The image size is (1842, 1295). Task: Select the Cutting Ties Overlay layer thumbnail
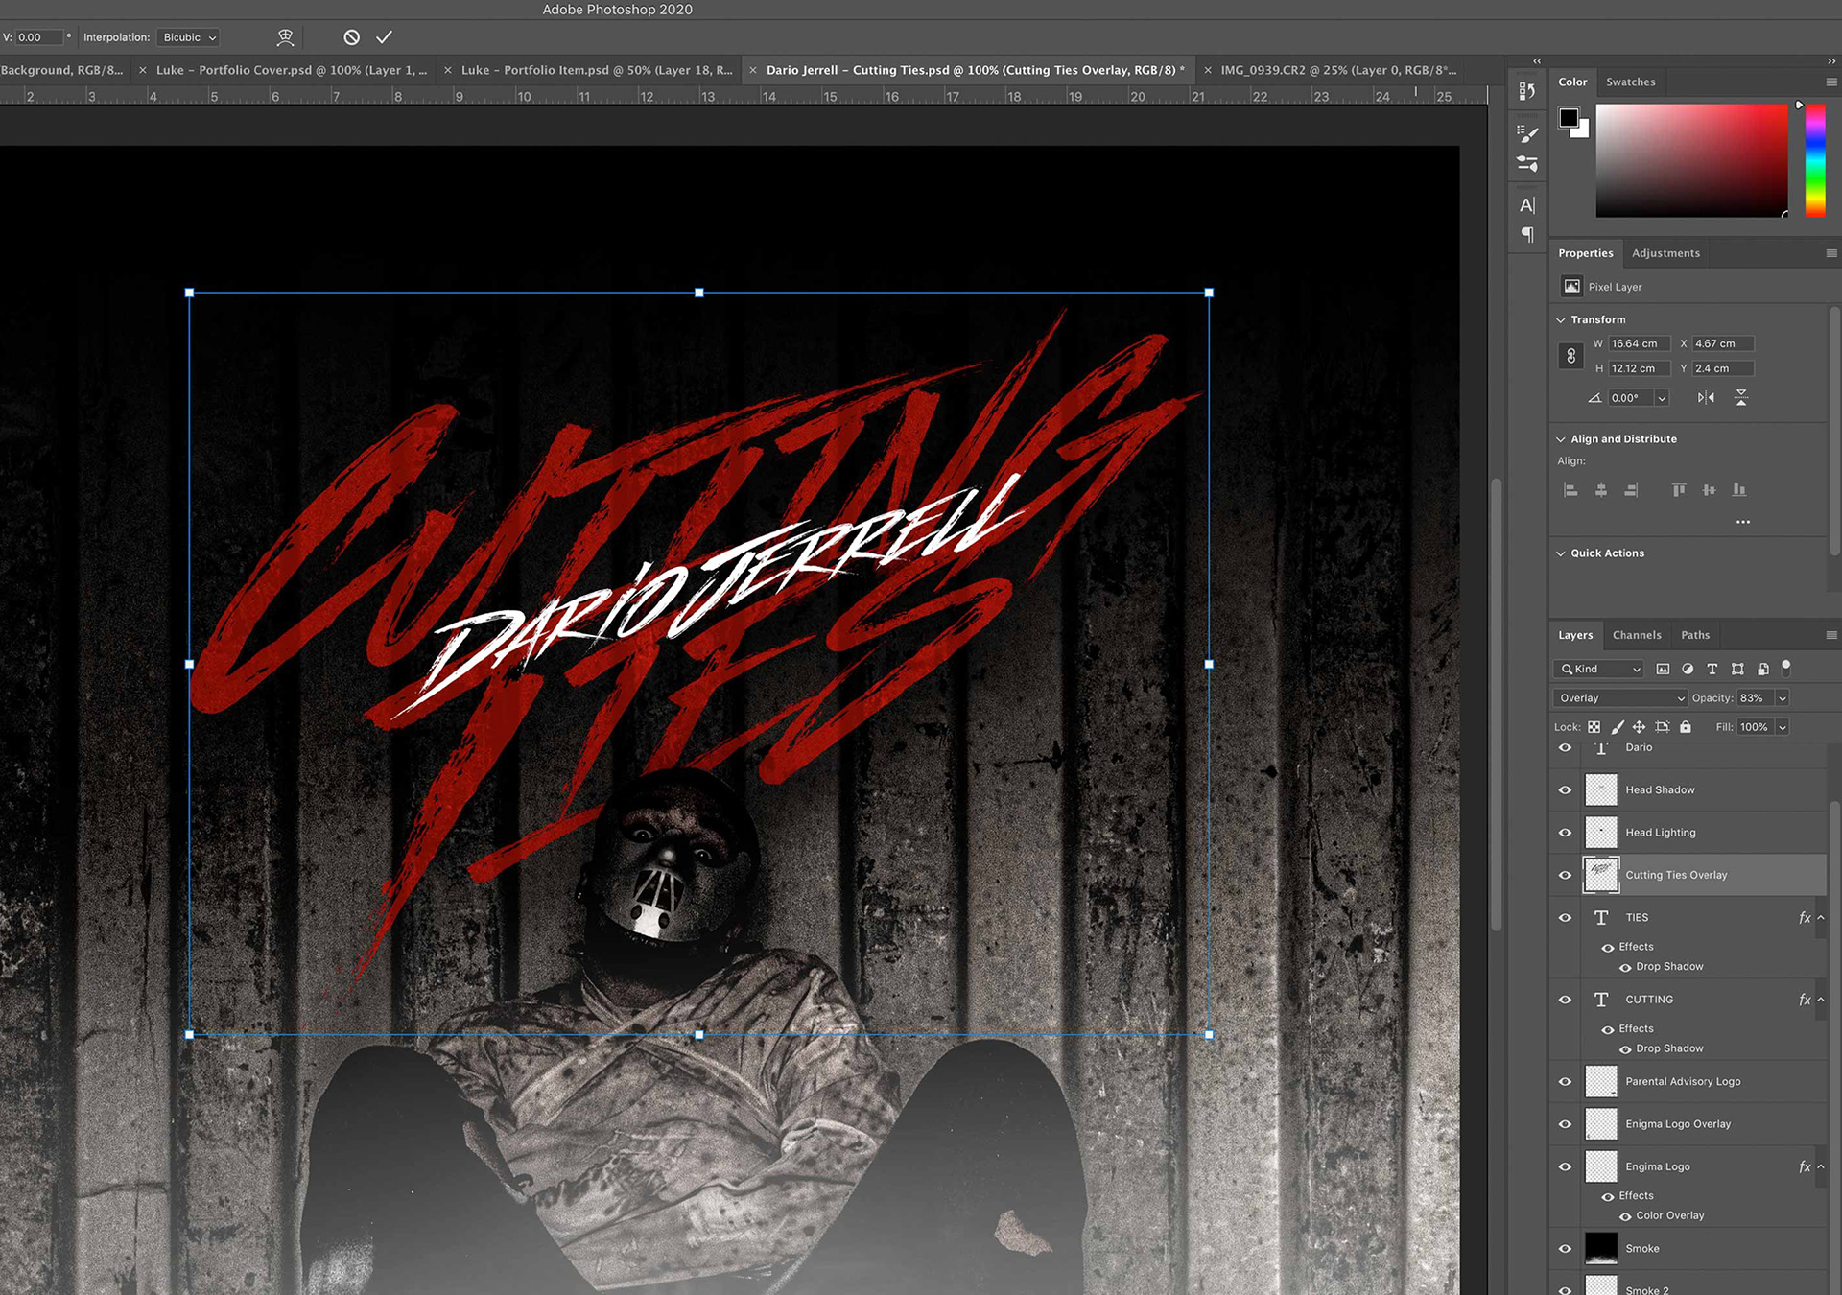click(1600, 875)
